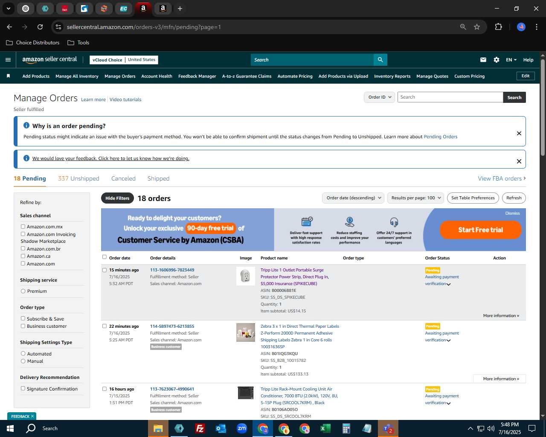
Task: Click the search magnifier button in header
Action: click(x=380, y=60)
